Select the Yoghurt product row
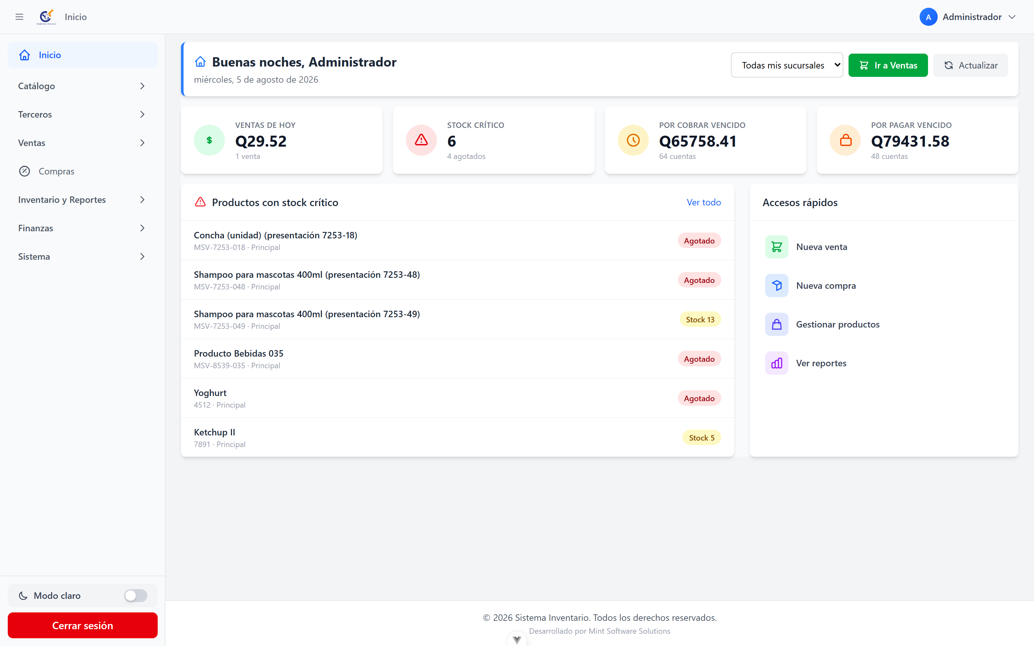1034x646 pixels. 457,398
